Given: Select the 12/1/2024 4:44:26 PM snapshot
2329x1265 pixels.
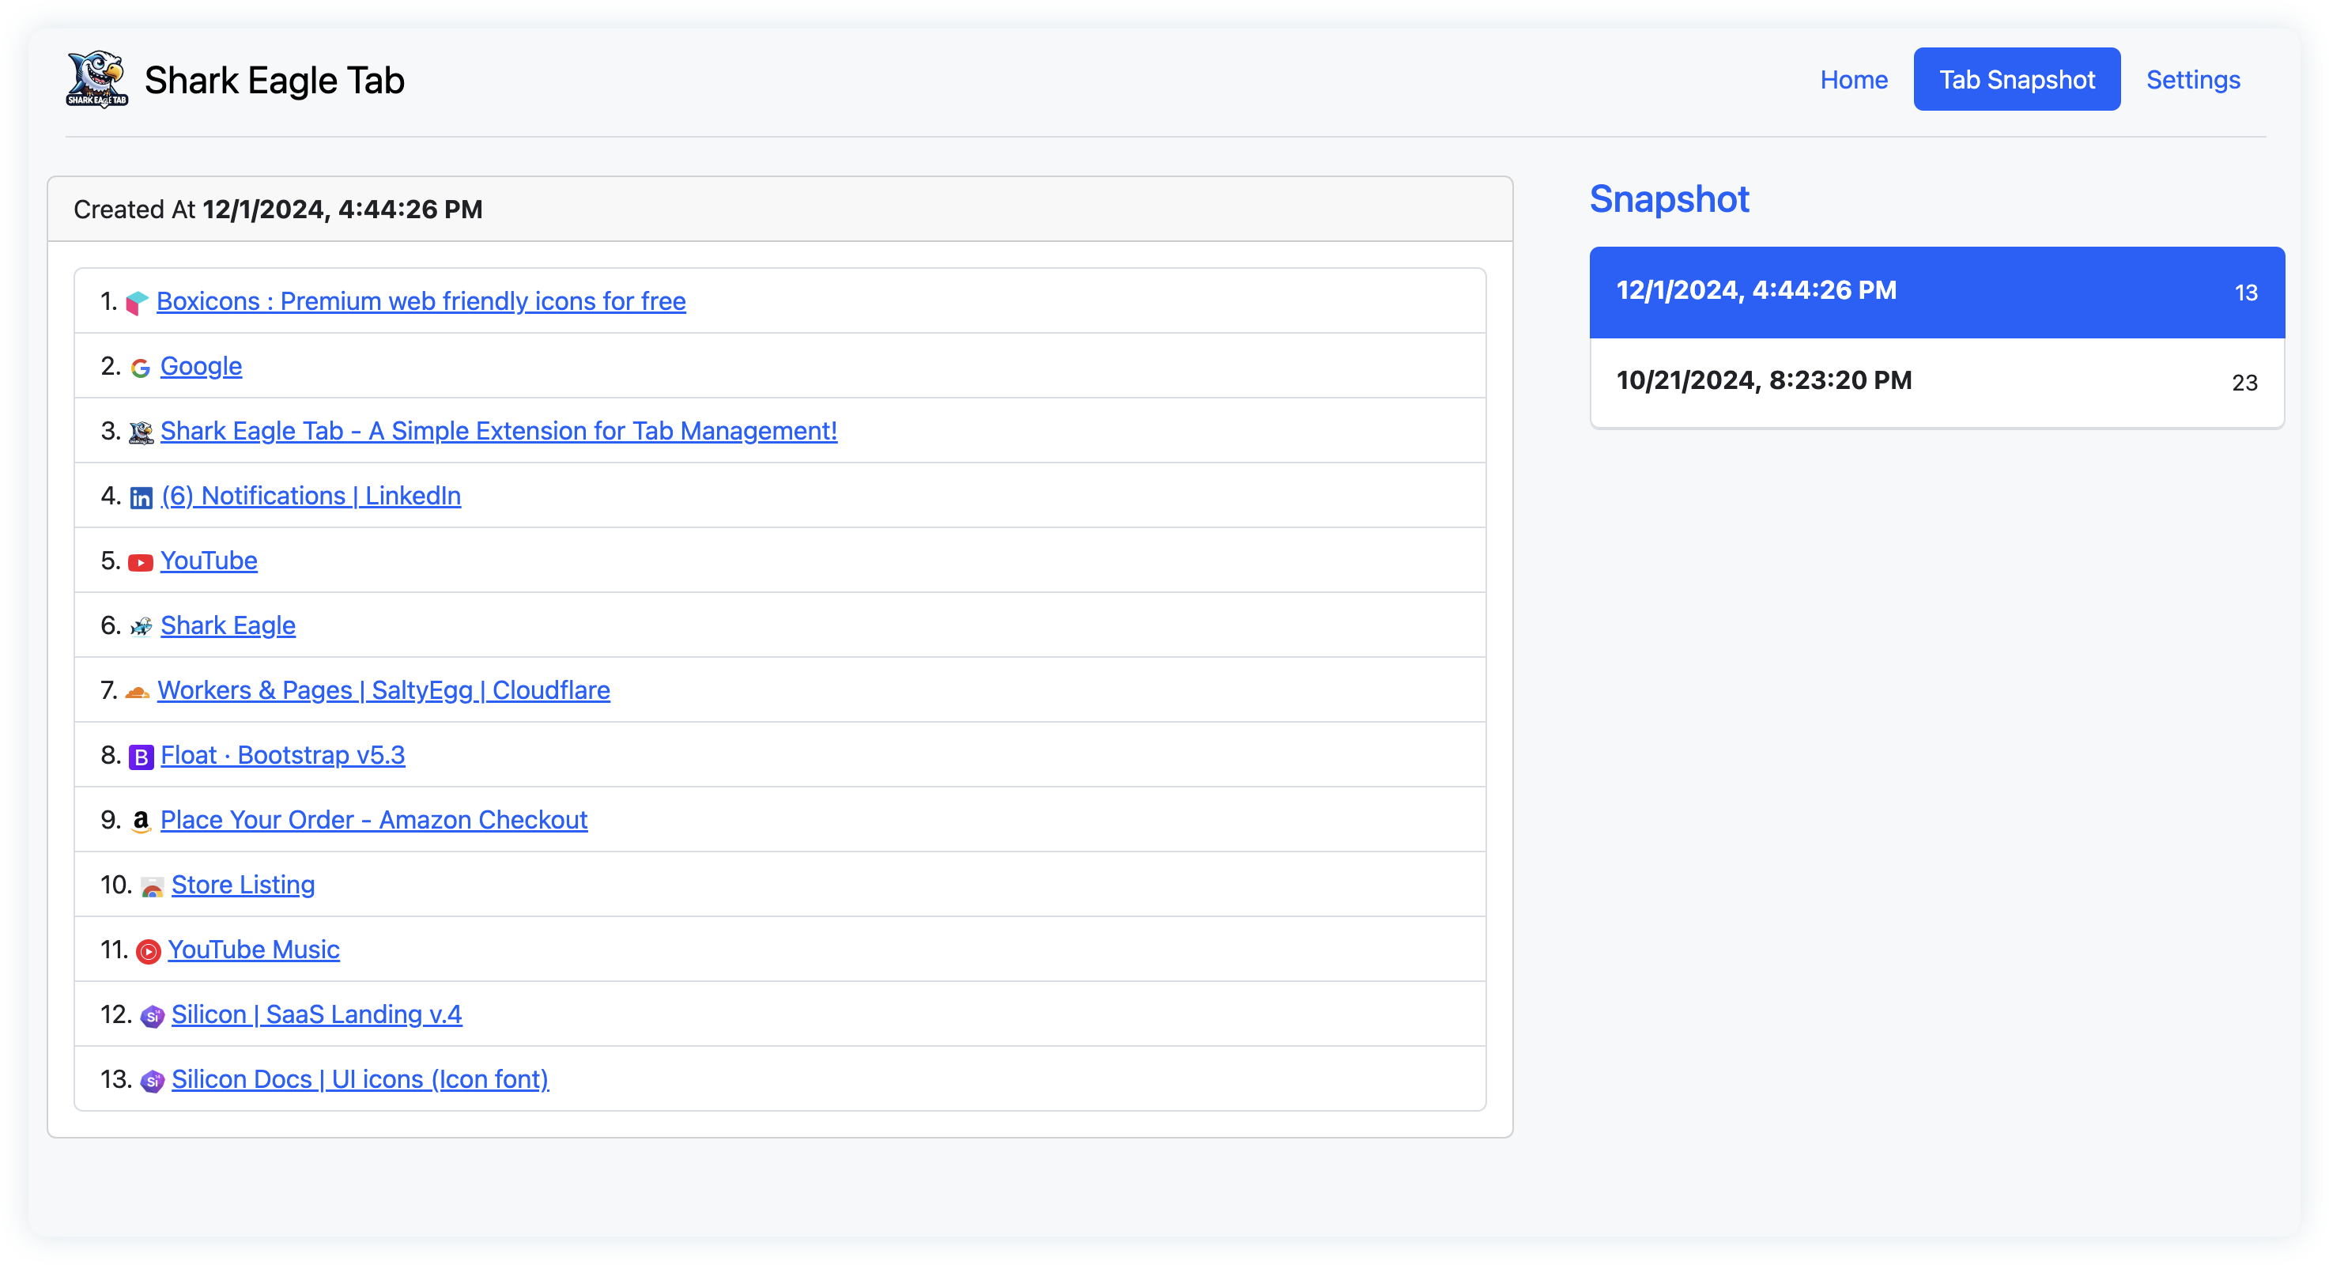Looking at the screenshot, I should (x=1936, y=291).
